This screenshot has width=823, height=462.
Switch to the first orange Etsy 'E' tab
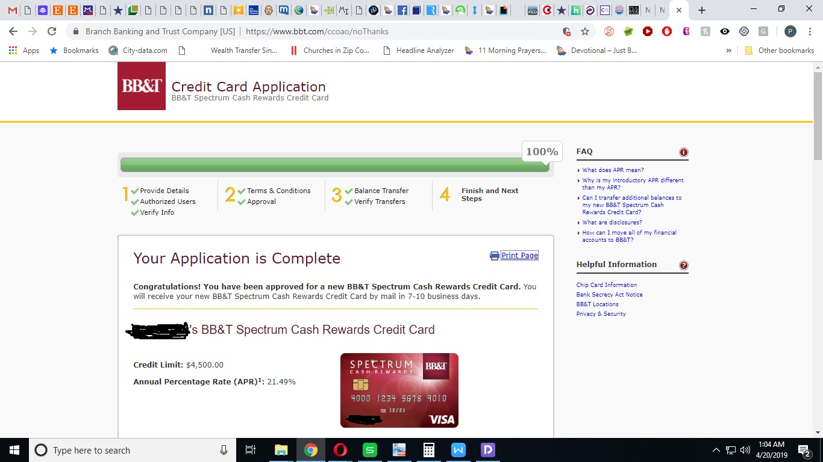click(58, 10)
